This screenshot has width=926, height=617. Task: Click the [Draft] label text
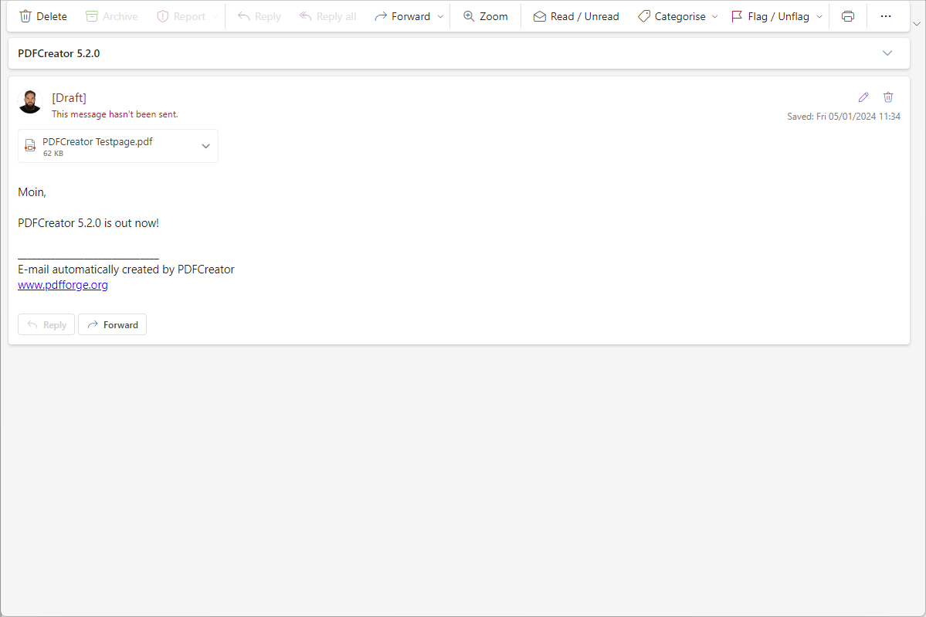69,98
